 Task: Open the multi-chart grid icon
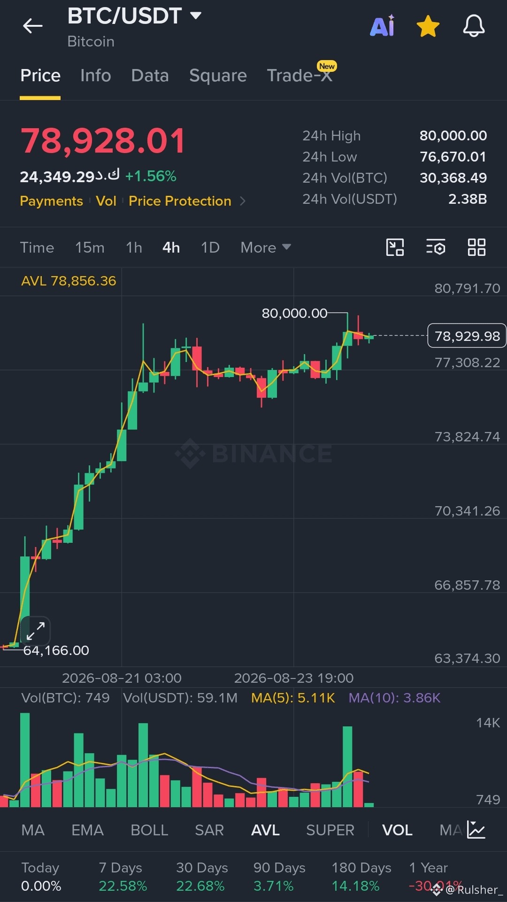click(476, 247)
